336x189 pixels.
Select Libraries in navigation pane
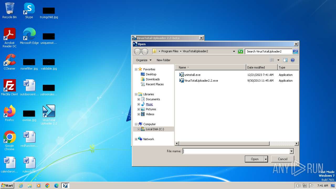(x=149, y=94)
